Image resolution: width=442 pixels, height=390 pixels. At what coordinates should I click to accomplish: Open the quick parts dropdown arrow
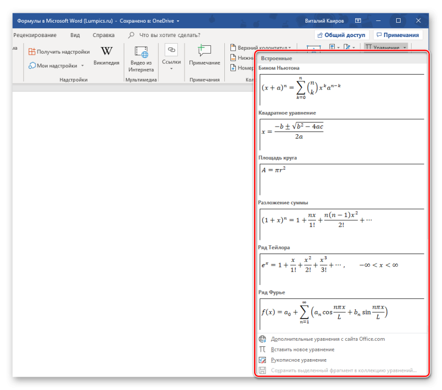pos(338,48)
